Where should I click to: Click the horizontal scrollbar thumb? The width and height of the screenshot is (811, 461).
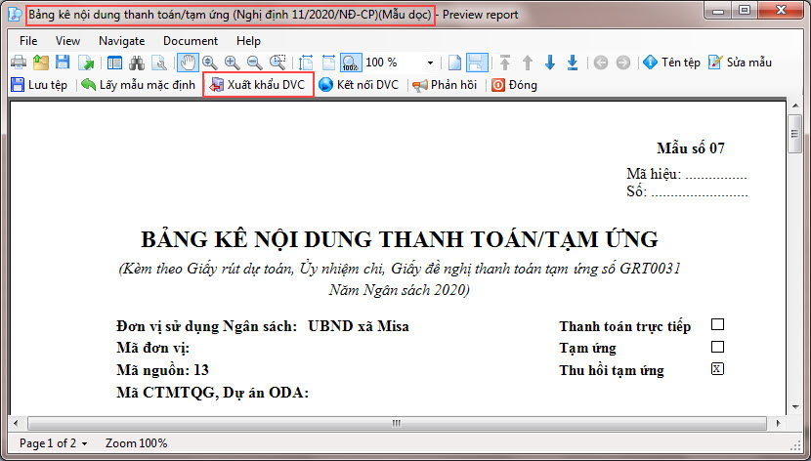click(x=397, y=423)
